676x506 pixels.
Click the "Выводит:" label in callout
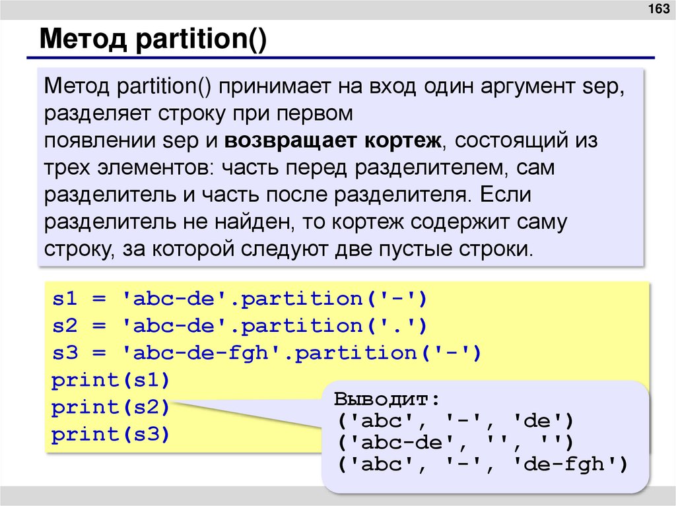387,400
